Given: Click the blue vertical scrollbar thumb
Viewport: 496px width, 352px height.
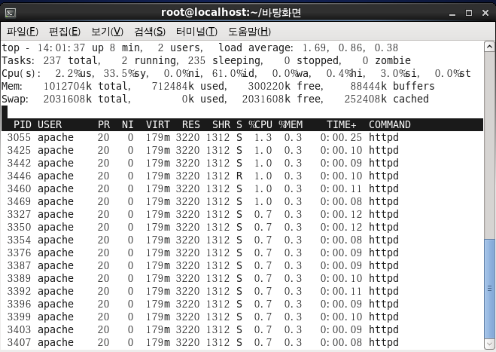Looking at the screenshot, I should [489, 289].
